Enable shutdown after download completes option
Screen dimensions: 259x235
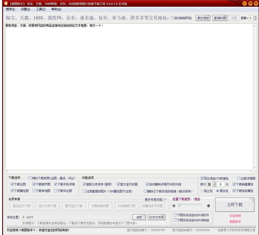(175, 219)
